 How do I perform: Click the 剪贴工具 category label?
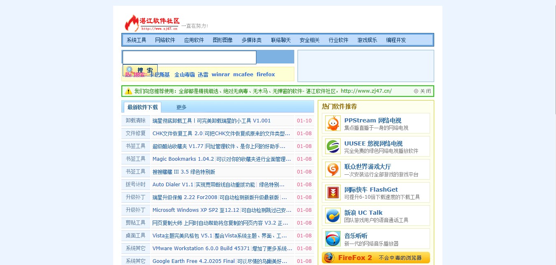click(x=136, y=223)
